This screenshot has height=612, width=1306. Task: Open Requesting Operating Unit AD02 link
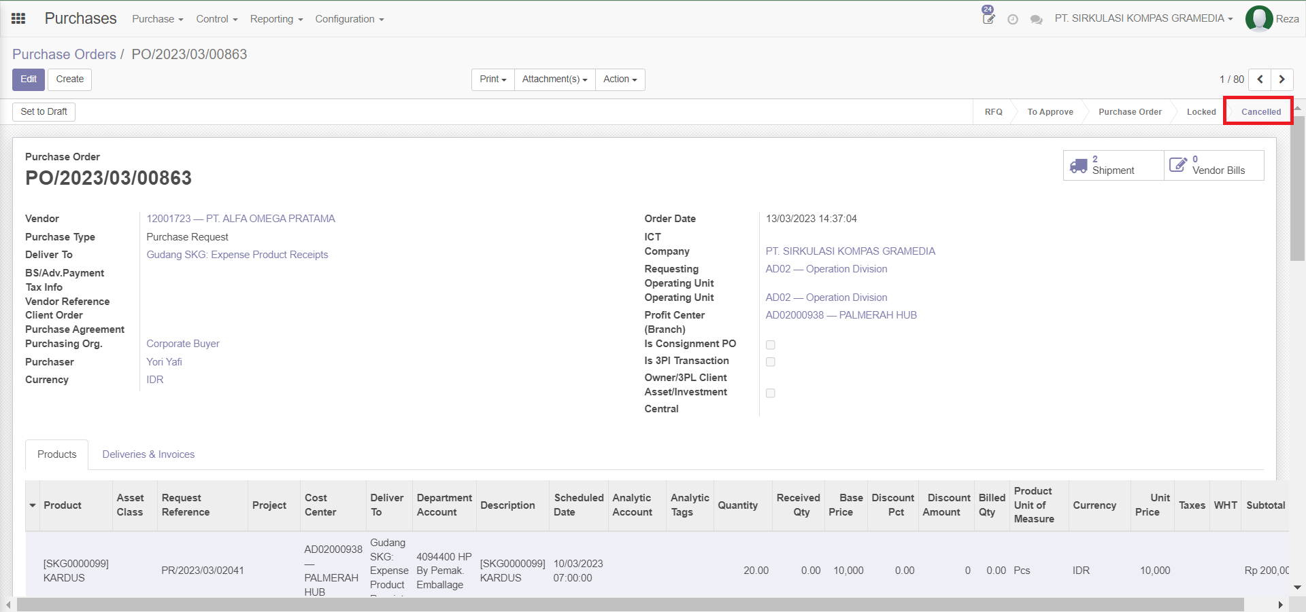[x=826, y=269]
